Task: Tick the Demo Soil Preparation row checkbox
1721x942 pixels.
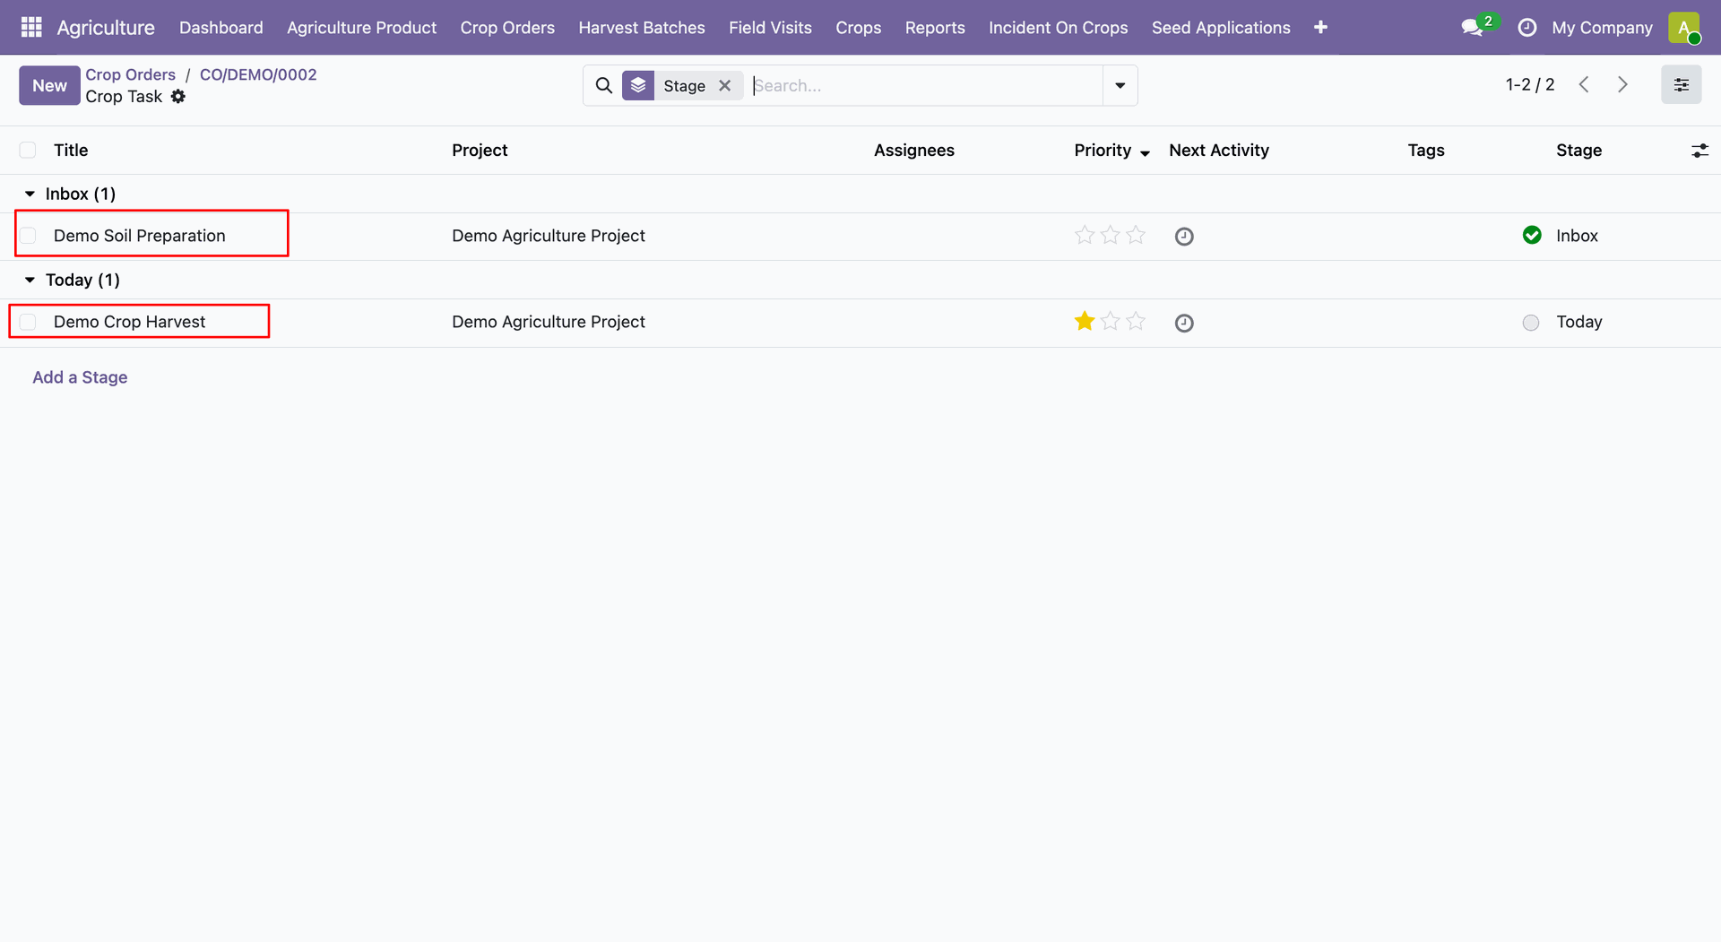Action: [28, 236]
